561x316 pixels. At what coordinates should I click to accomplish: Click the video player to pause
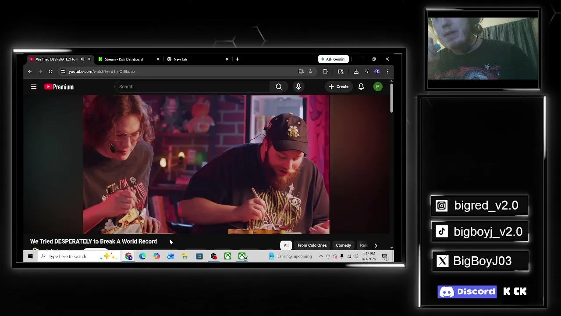point(206,164)
